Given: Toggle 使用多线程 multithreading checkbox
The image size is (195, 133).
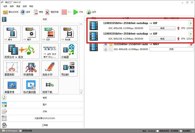Looking at the screenshot, I should 20,131.
